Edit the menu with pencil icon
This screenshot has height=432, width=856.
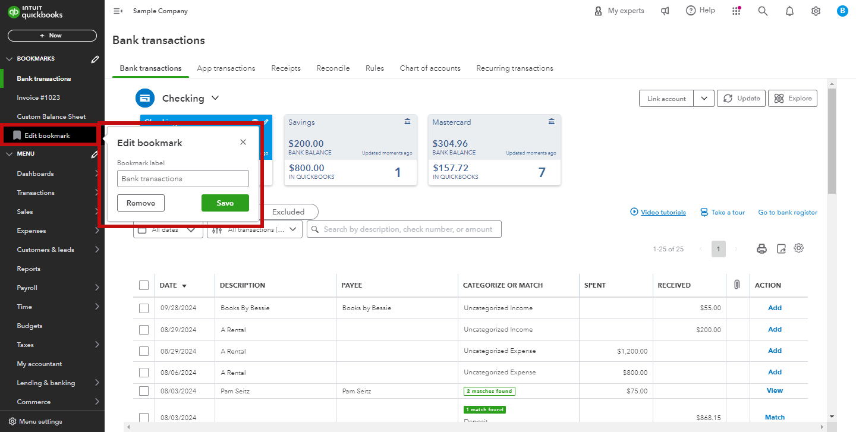click(95, 154)
